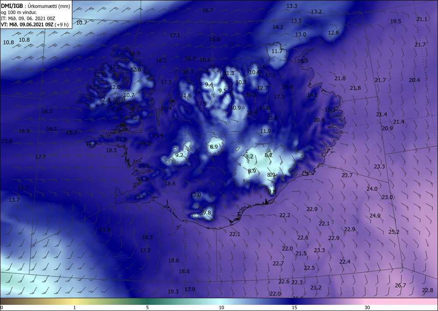The image size is (438, 311).
Task: Click the 21.8 value on the map
Action: pos(355,88)
